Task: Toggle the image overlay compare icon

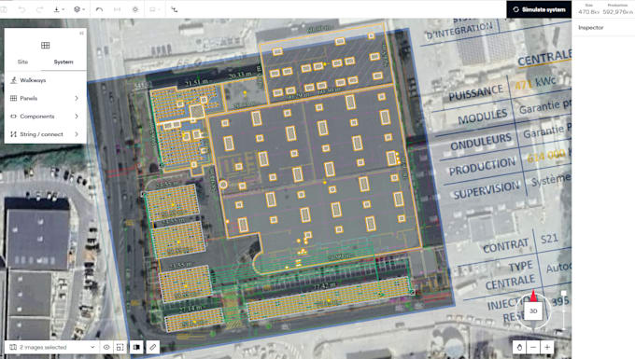Action: [x=136, y=347]
